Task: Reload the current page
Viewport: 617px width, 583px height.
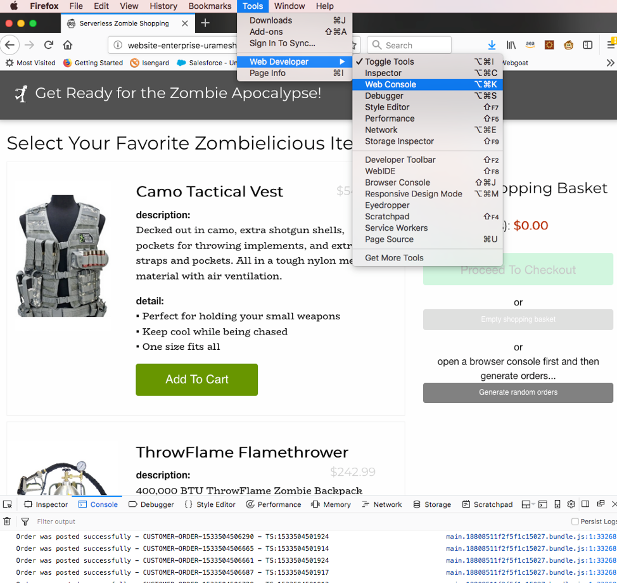Action: pyautogui.click(x=48, y=45)
